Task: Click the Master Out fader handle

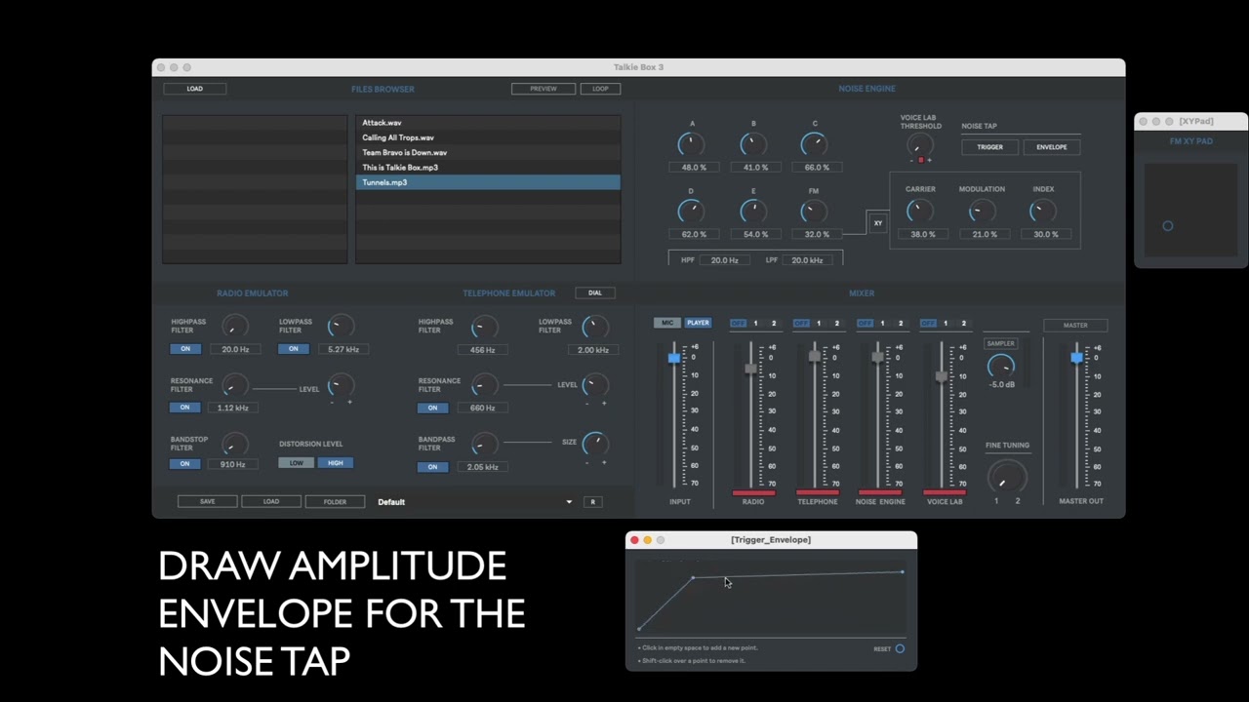Action: point(1077,358)
